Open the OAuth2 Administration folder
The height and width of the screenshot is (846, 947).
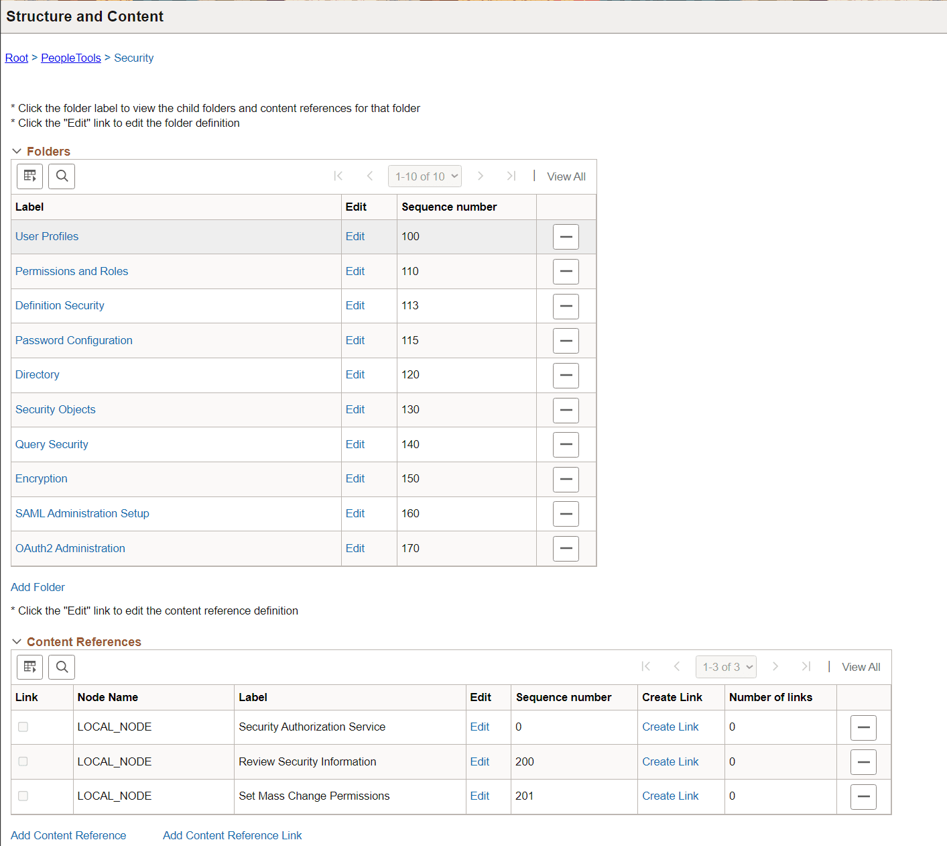point(70,548)
